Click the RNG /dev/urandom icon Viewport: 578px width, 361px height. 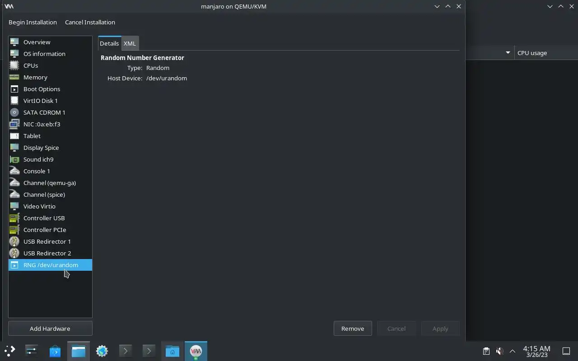click(x=14, y=265)
